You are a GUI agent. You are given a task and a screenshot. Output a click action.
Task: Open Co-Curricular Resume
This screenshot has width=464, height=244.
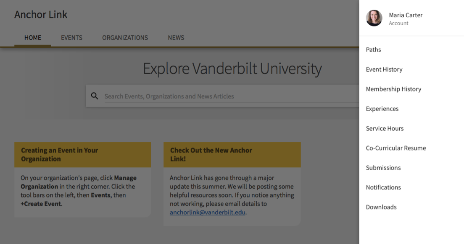pyautogui.click(x=395, y=148)
